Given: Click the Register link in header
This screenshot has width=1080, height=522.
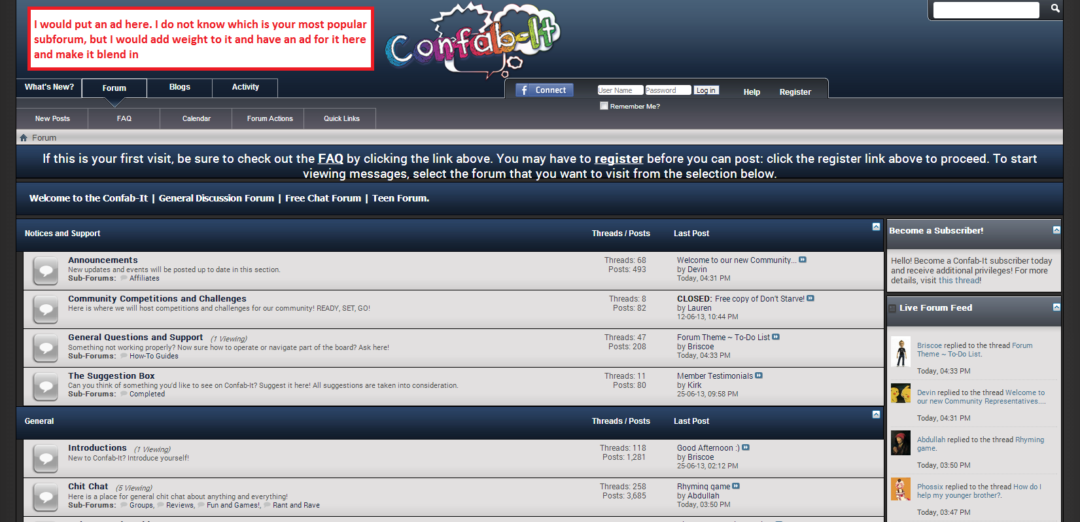Looking at the screenshot, I should (795, 92).
